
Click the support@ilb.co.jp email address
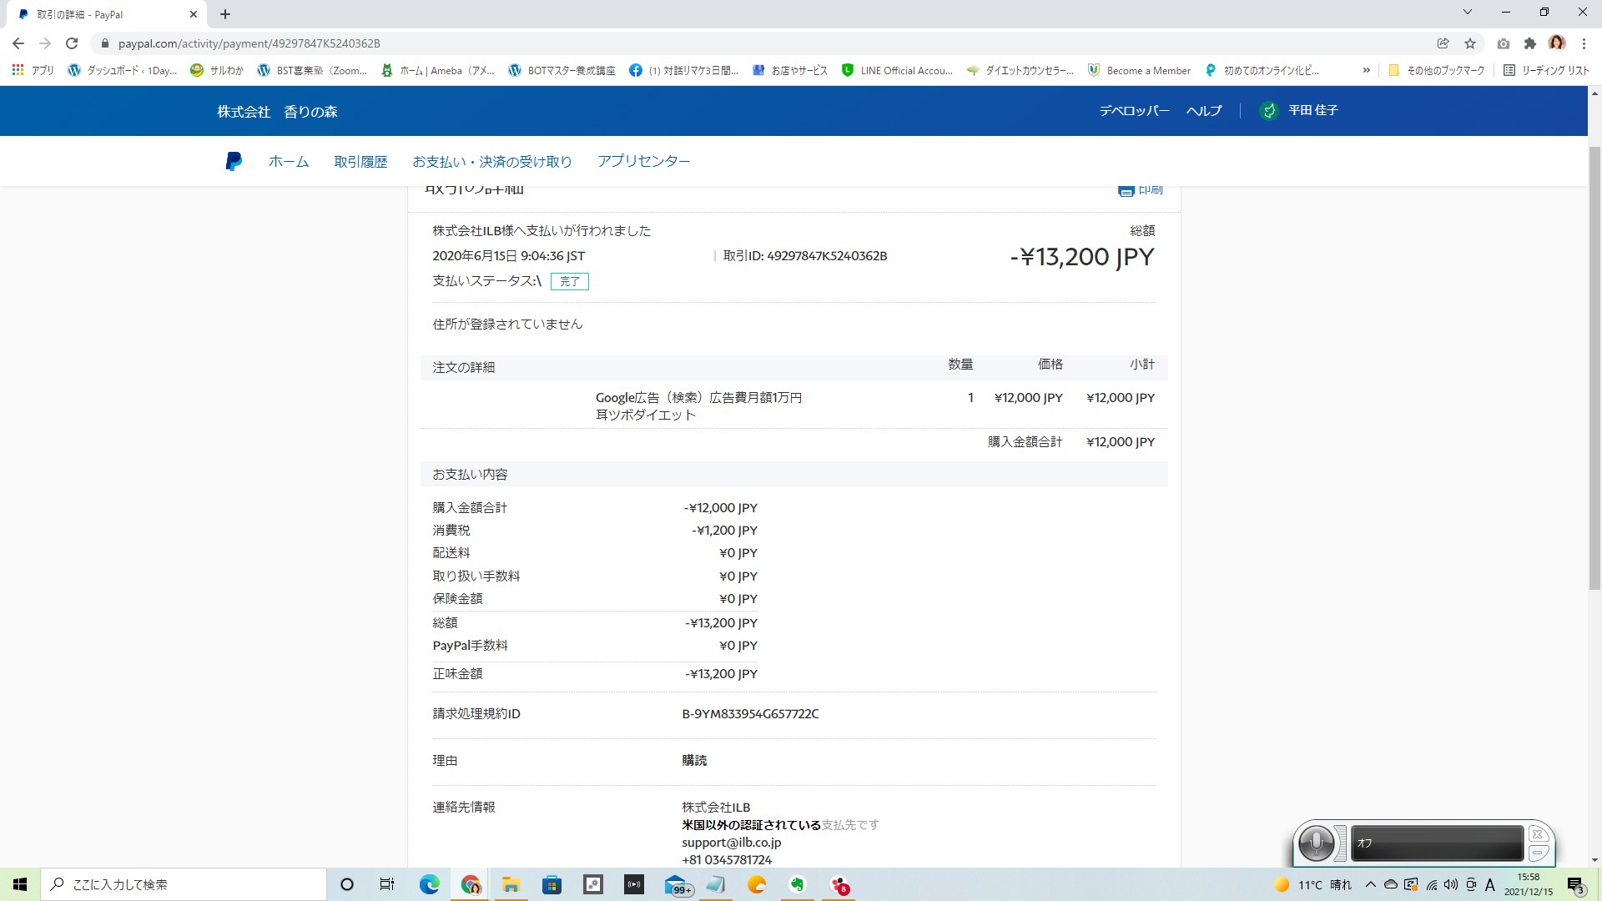[731, 843]
